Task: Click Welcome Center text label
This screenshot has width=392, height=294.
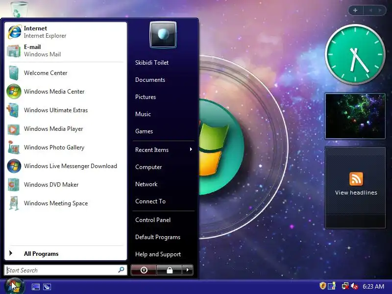Action: 46,73
